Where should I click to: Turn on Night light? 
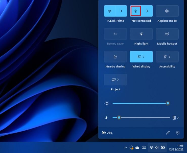click(x=141, y=34)
